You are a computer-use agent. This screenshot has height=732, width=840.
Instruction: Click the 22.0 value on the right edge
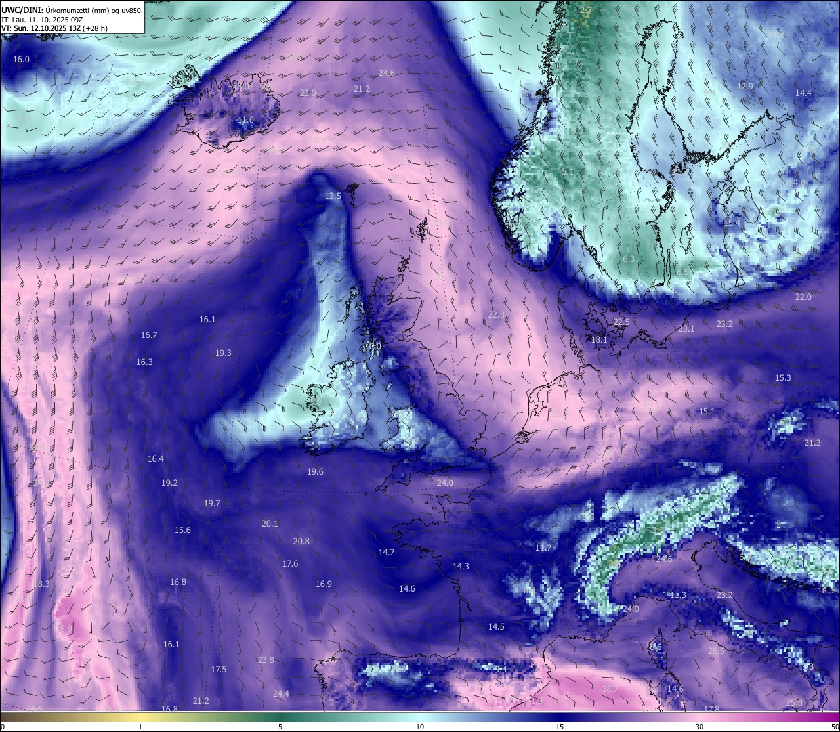coord(803,297)
